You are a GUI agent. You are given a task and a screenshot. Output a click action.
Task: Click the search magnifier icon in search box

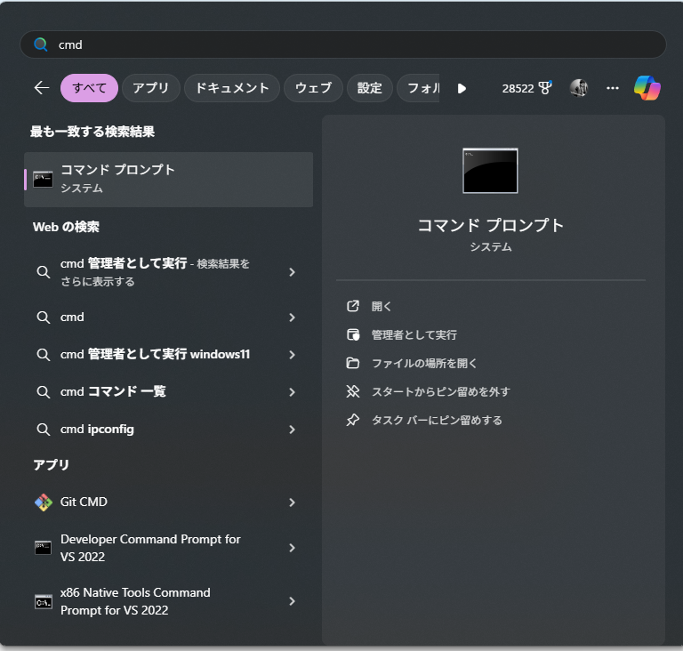click(41, 44)
